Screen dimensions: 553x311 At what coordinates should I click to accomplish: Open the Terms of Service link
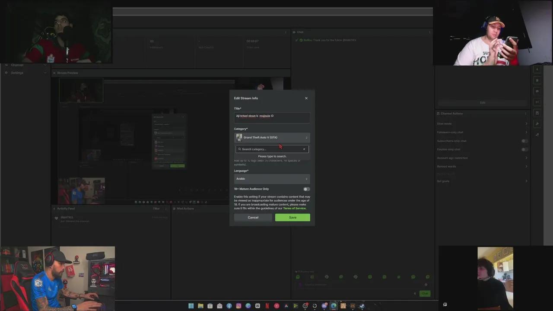click(294, 208)
